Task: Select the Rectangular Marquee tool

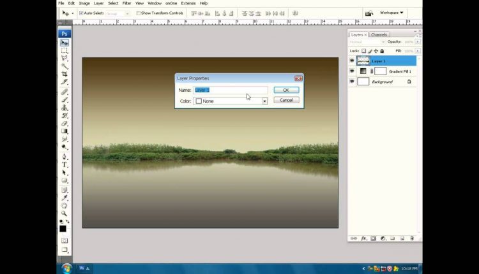Action: pos(64,50)
